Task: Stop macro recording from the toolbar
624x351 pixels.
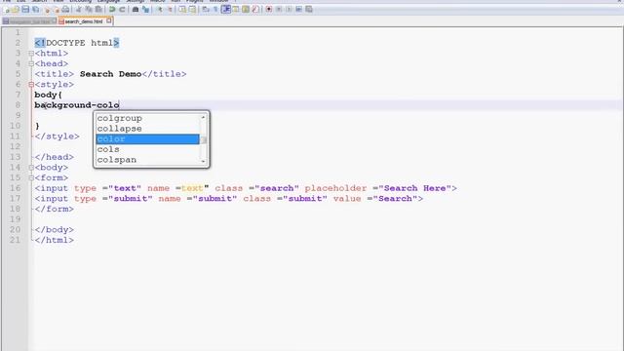Action: click(x=279, y=9)
